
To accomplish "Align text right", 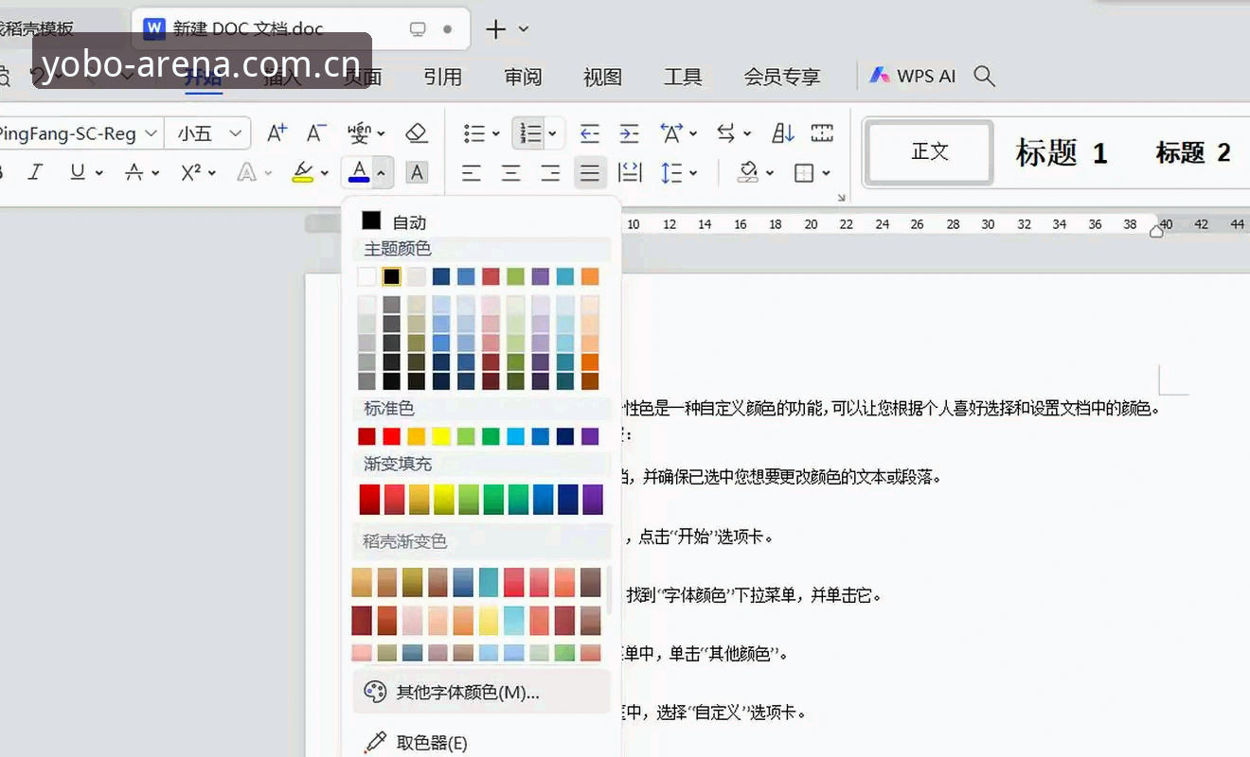I will (551, 173).
